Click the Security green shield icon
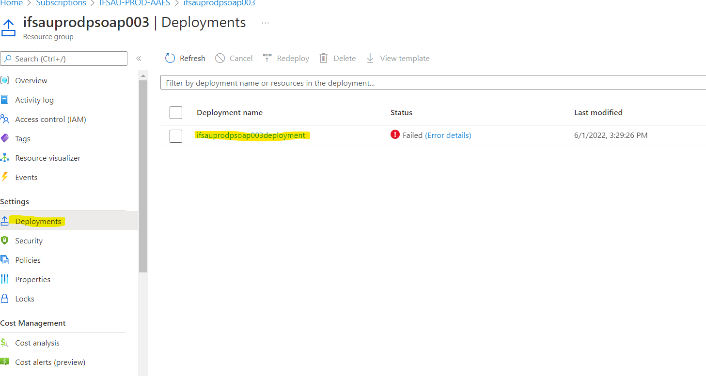Viewport: 706px width, 376px height. (5, 241)
